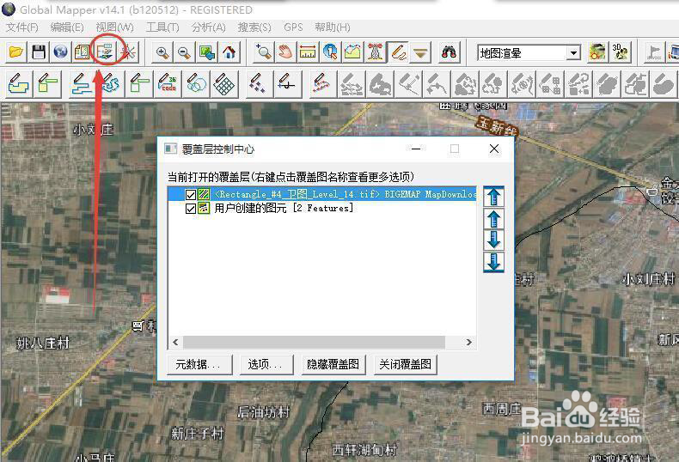
Task: Select the Measure ruler tool
Action: point(308,52)
